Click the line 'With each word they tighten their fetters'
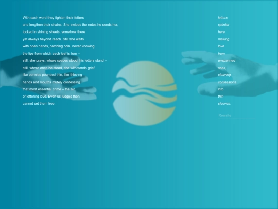 pyautogui.click(x=53, y=18)
